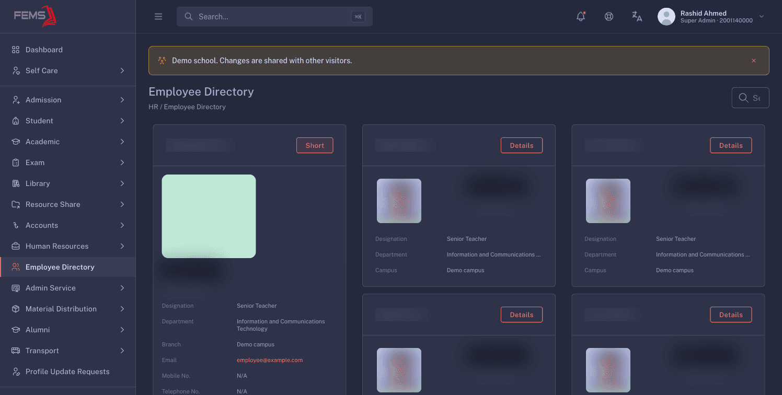The width and height of the screenshot is (782, 395).
Task: Click the HR breadcrumb link
Action: click(153, 107)
